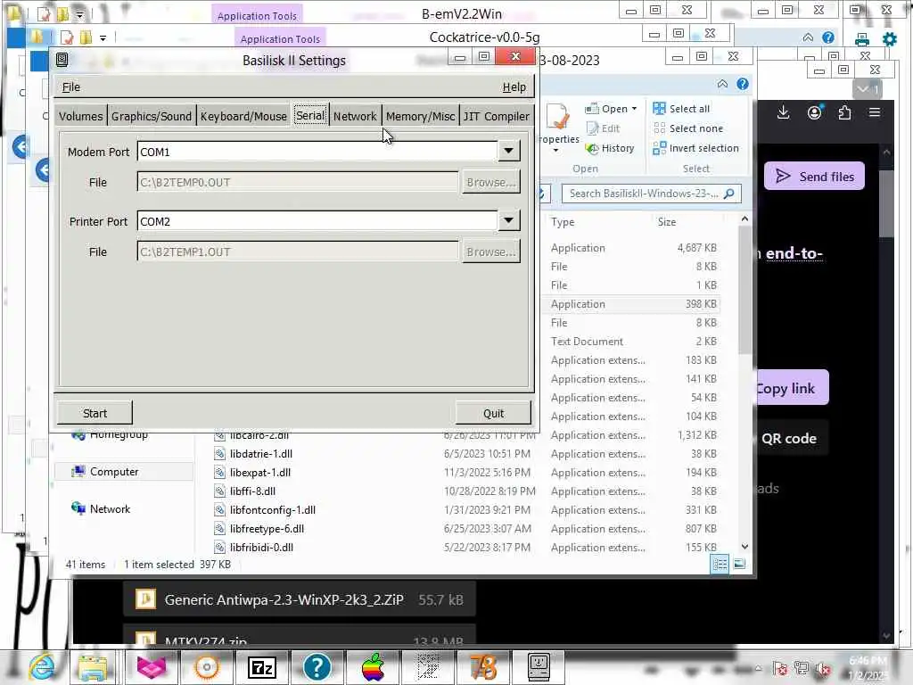The width and height of the screenshot is (913, 685).
Task: Click the Explorer ribbon help icon
Action: (743, 84)
